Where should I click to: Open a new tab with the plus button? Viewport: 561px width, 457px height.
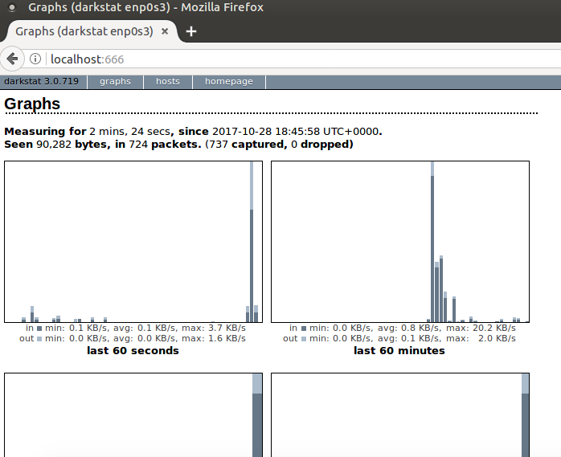click(x=191, y=31)
